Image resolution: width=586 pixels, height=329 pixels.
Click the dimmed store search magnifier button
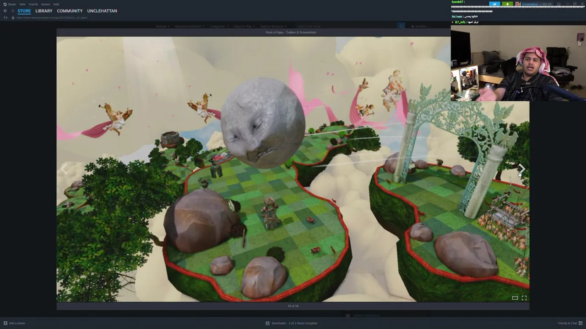(x=401, y=27)
